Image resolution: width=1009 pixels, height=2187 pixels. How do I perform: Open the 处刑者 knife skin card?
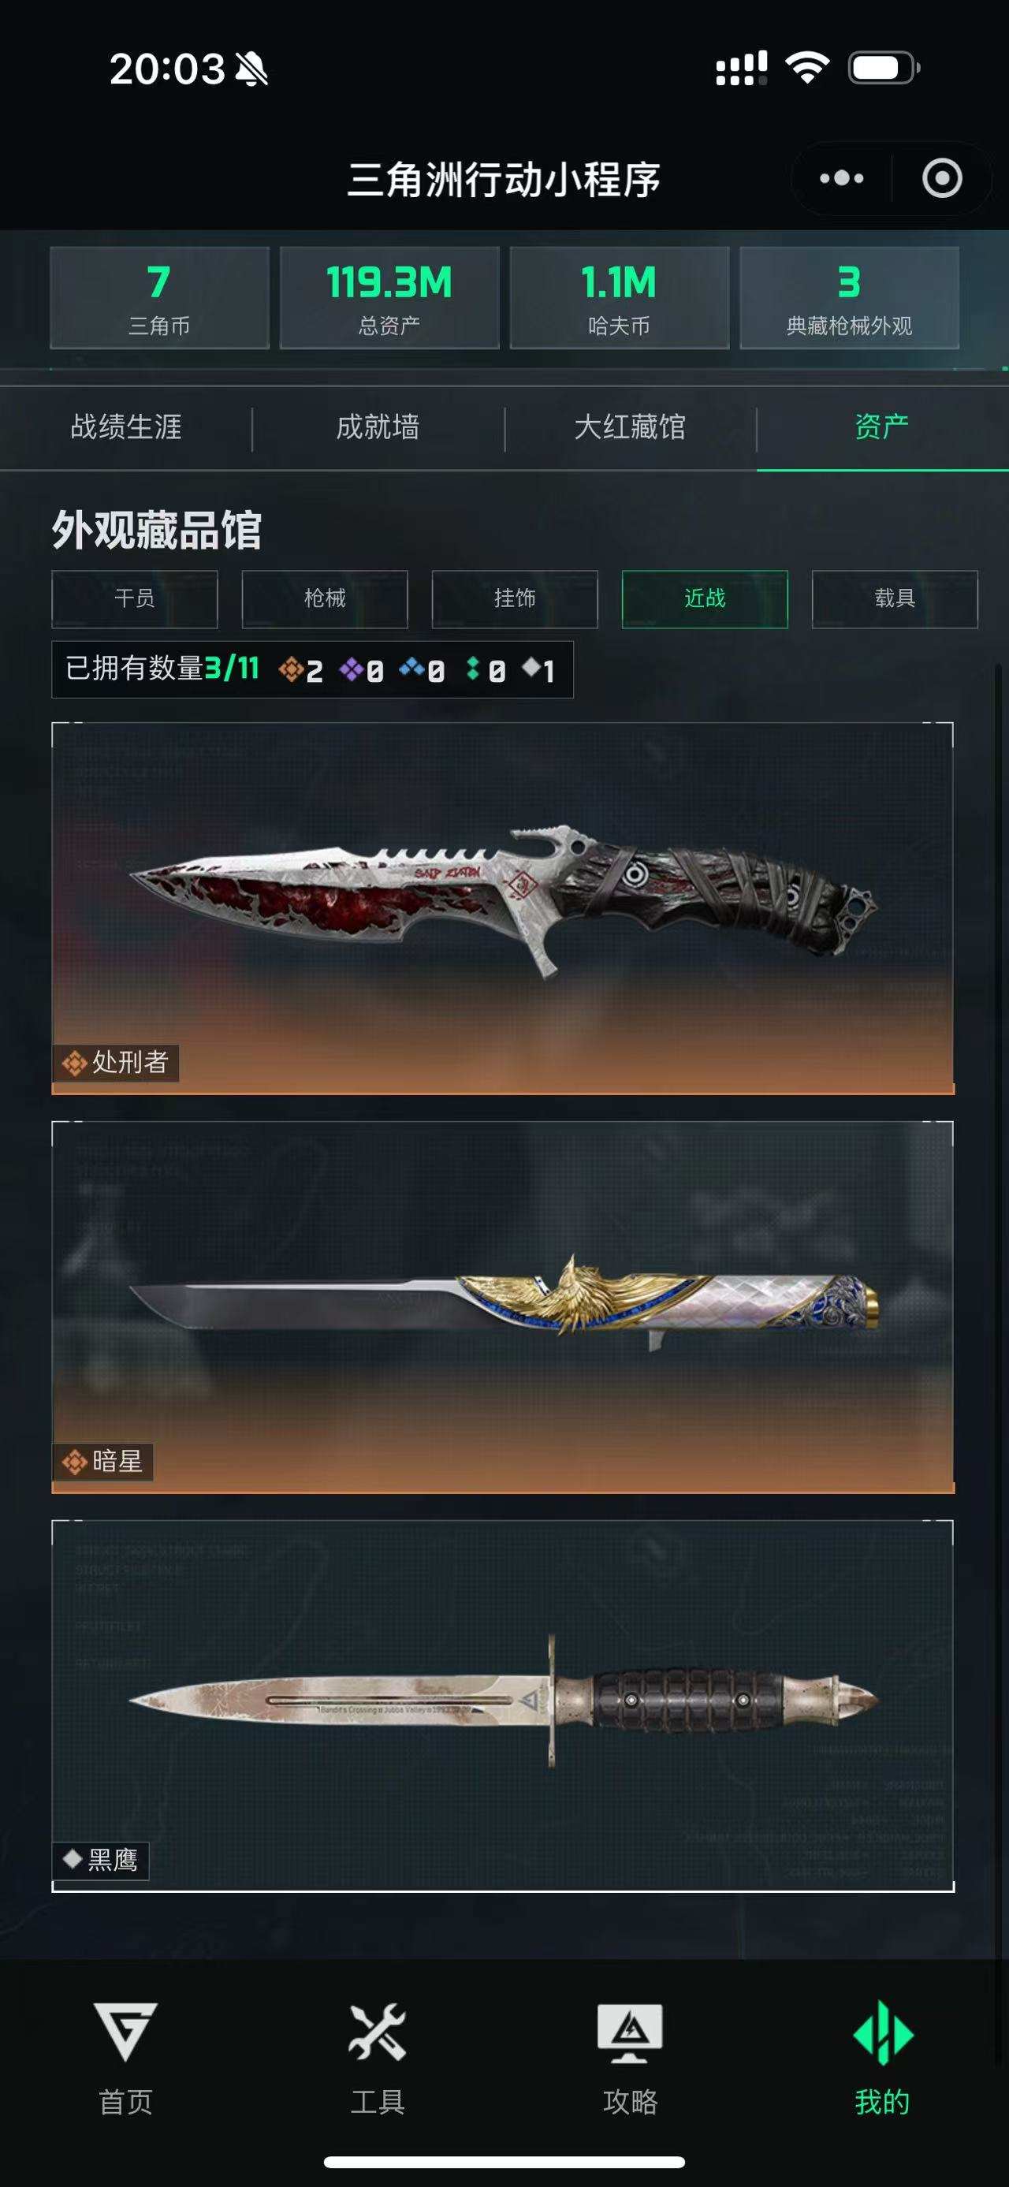[x=502, y=908]
